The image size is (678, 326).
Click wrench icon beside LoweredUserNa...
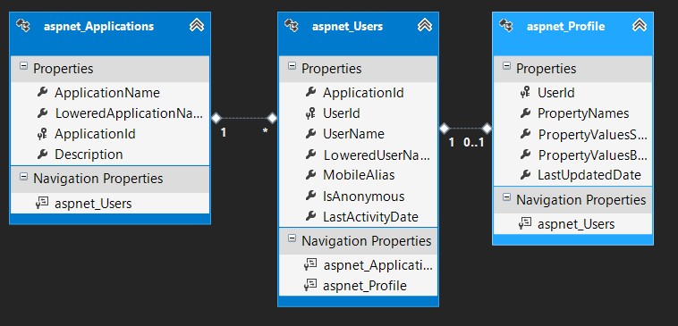tap(310, 155)
